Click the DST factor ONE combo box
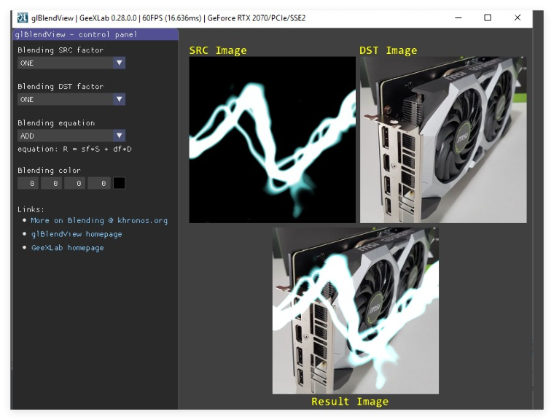Viewport: 554px width, 420px height. (71, 99)
